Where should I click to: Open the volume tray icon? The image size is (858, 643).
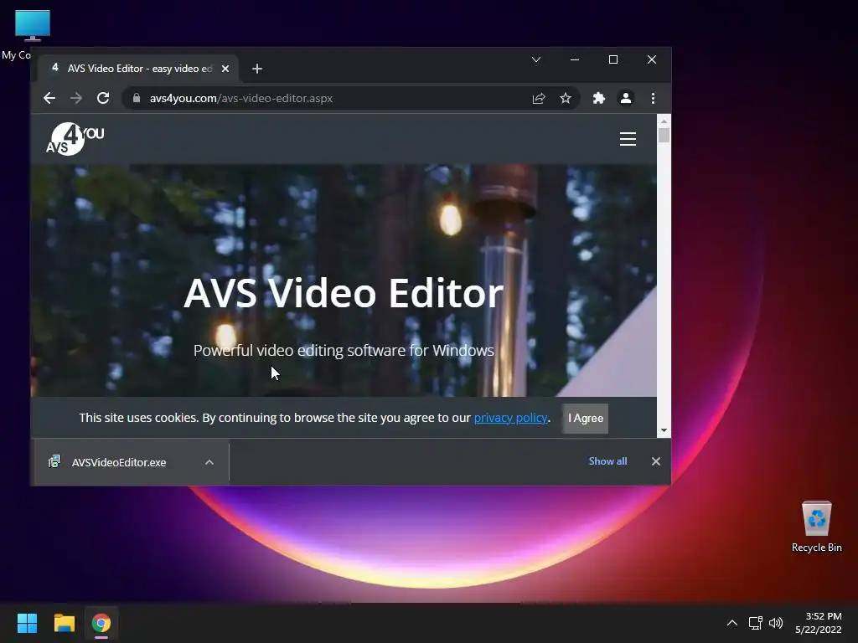(776, 623)
